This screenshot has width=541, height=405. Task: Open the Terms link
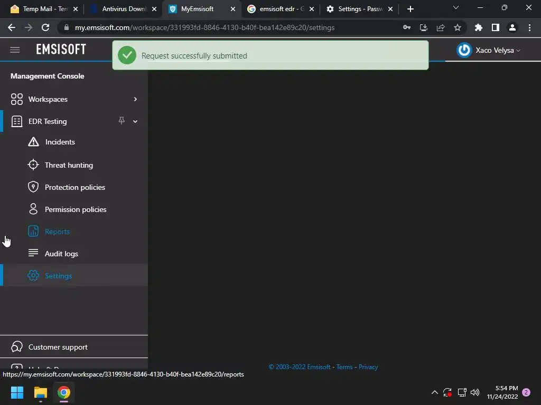pos(344,367)
